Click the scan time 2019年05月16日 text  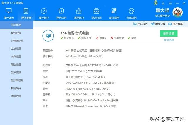pos(105,51)
